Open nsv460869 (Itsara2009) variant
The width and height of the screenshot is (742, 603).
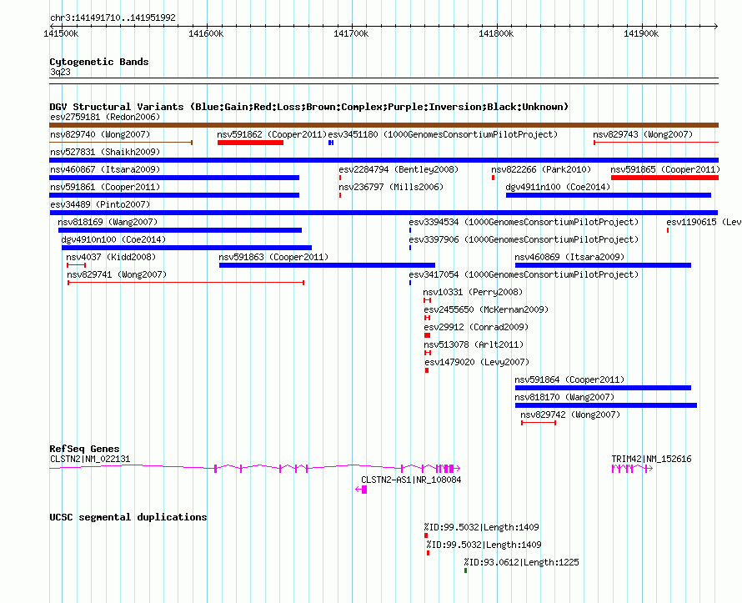569,257
